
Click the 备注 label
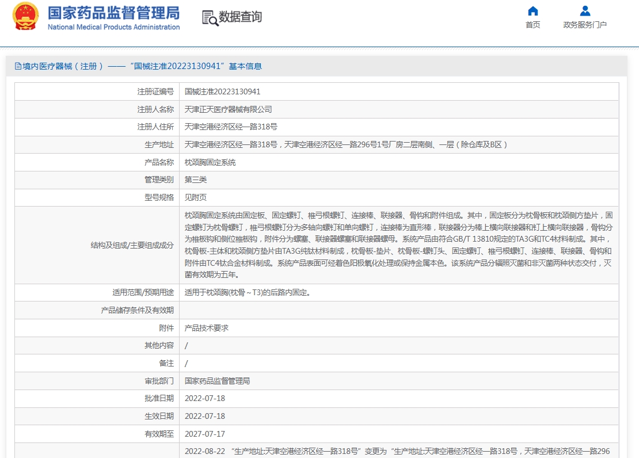click(x=166, y=364)
